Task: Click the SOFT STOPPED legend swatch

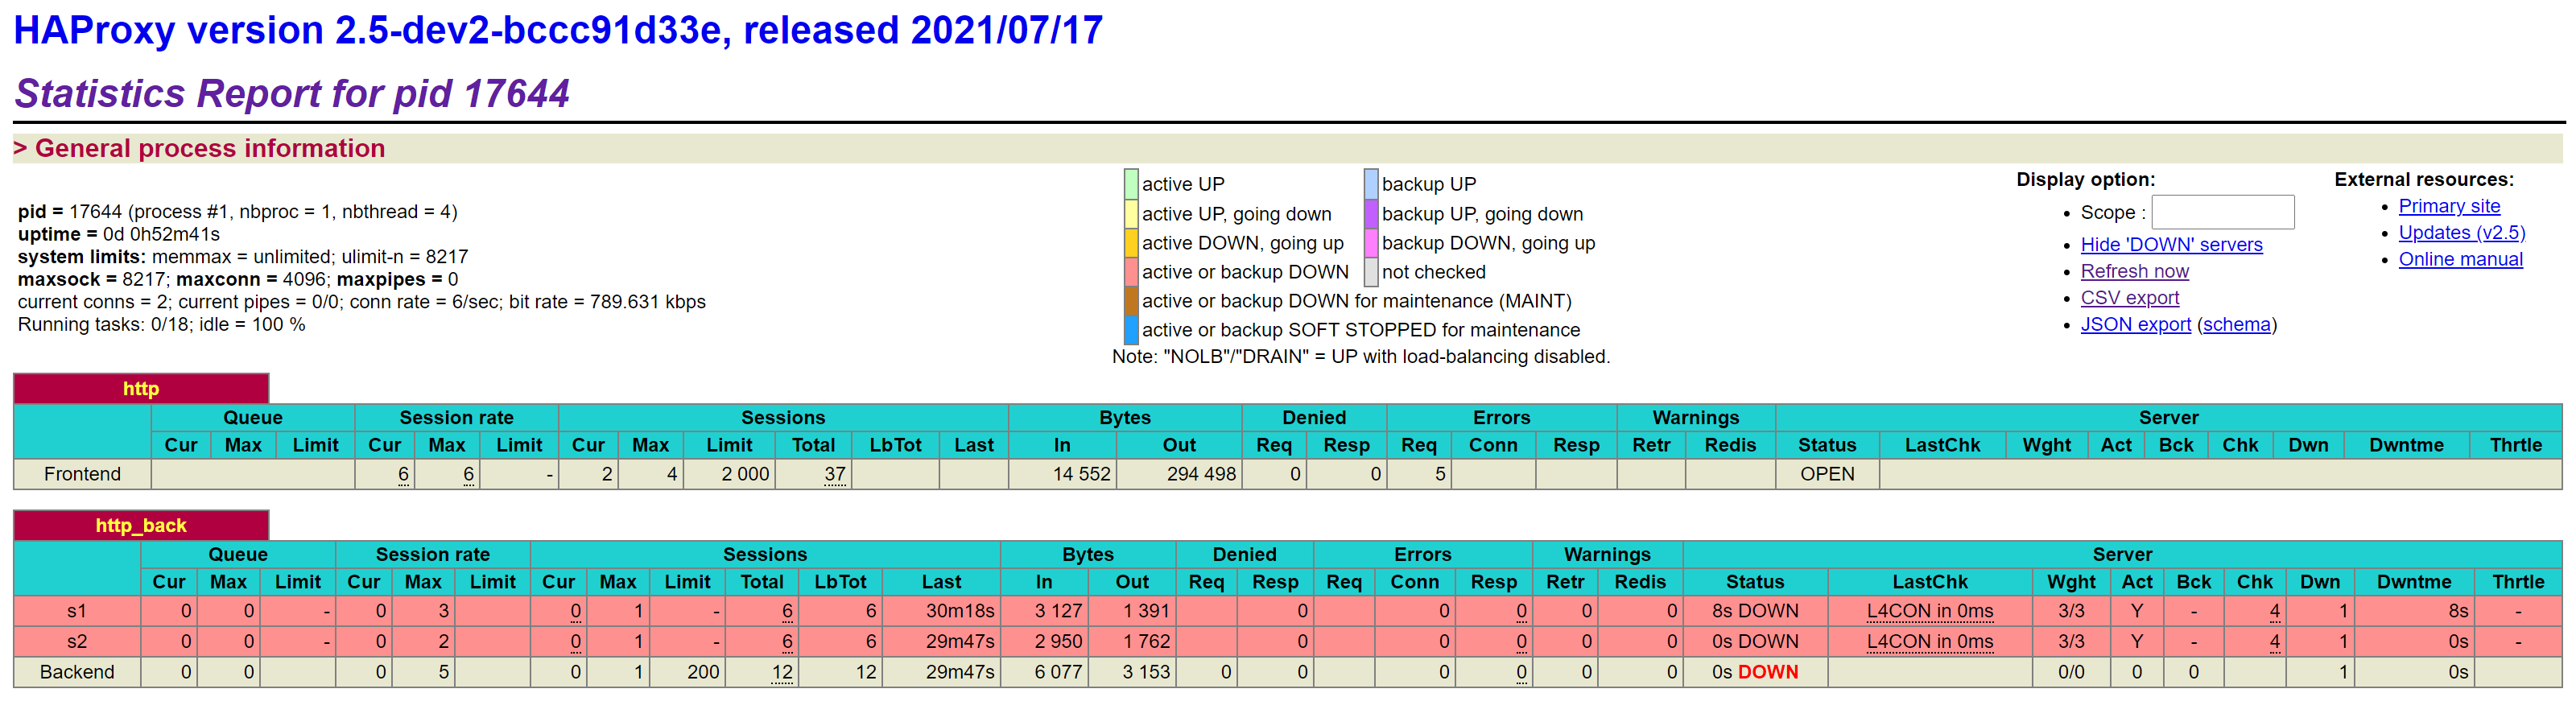Action: point(1131,330)
